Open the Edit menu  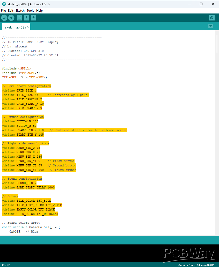tap(11, 11)
